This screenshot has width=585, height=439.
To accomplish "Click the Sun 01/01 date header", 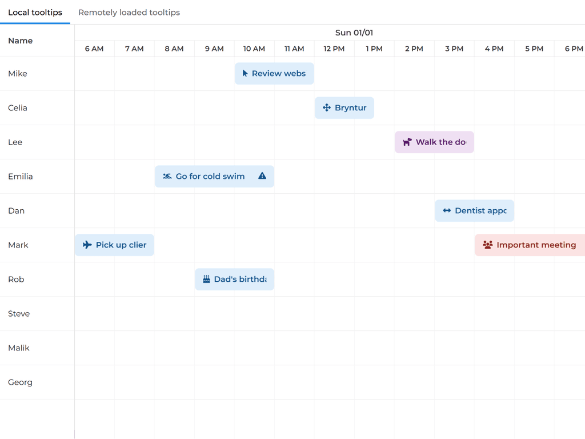I will point(354,33).
